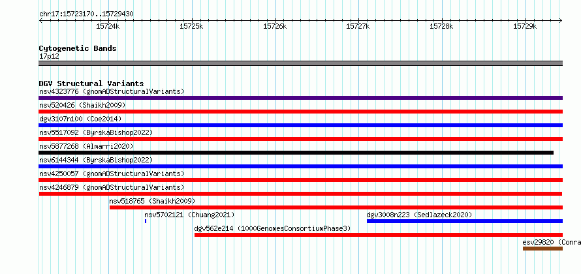Open the nsv520426 (Shaikh2009) label
Screen dimensions: 581x274
coord(82,105)
